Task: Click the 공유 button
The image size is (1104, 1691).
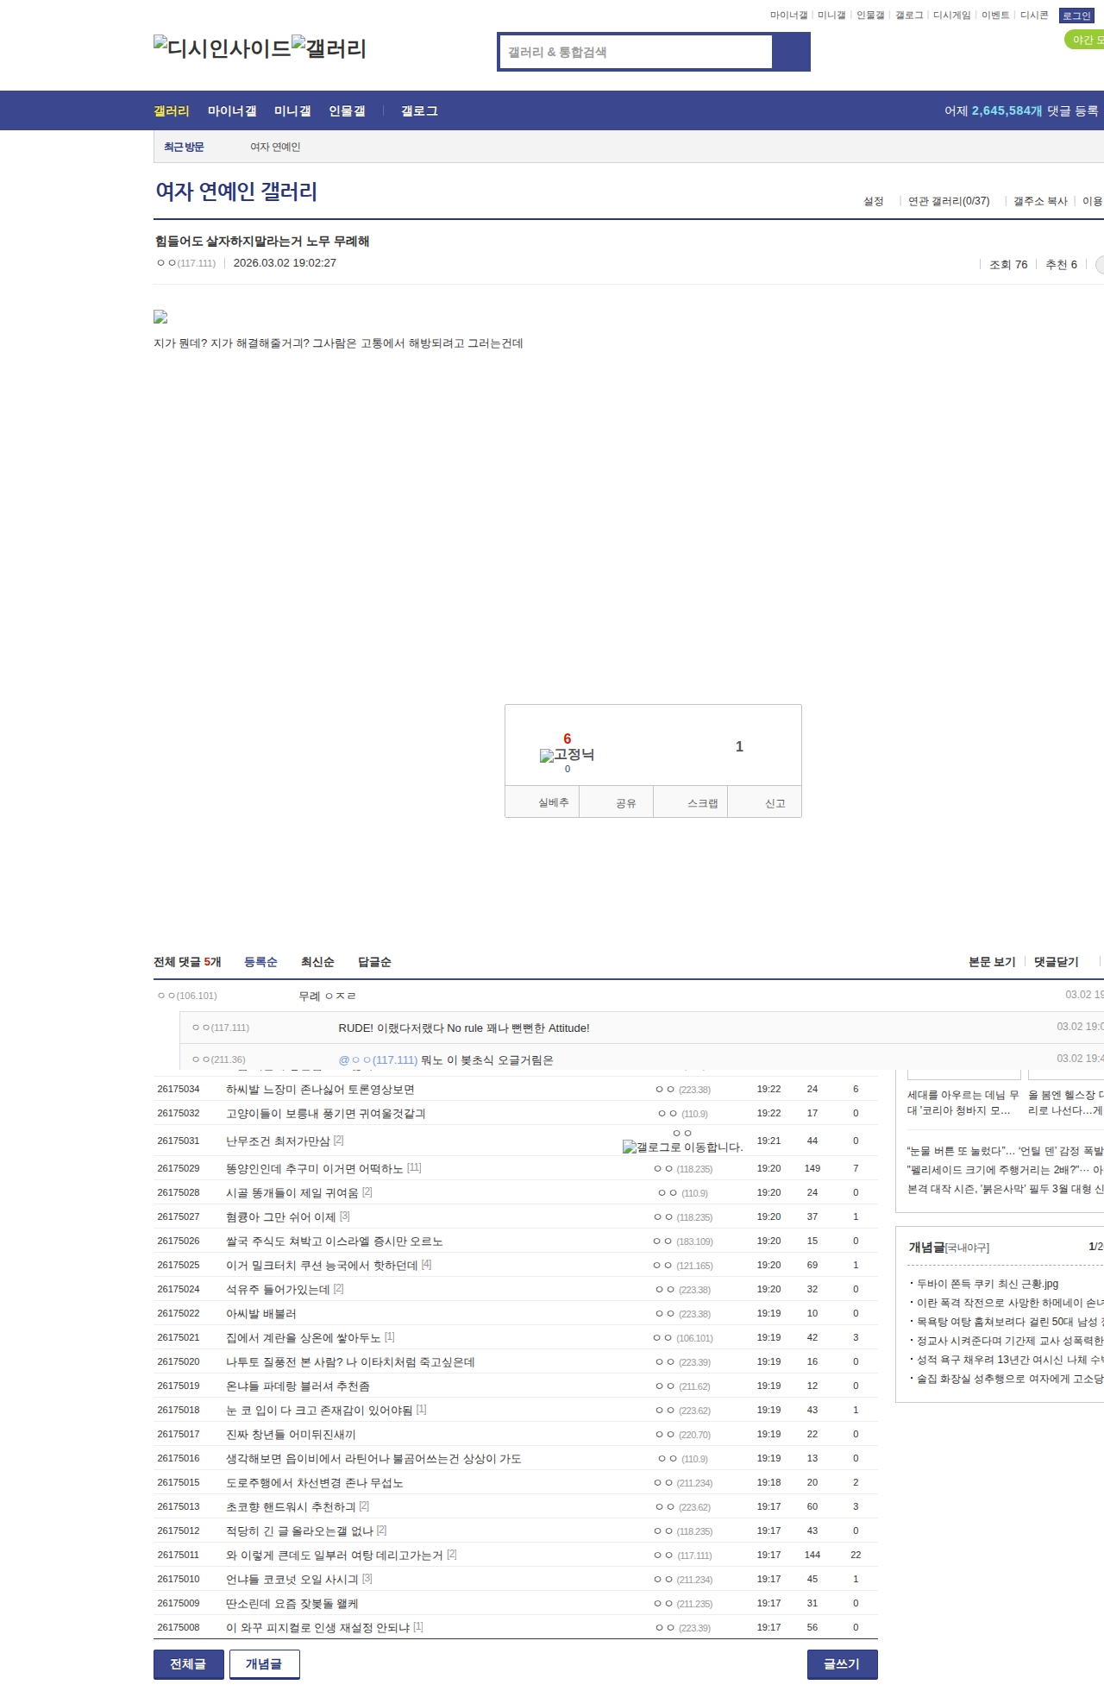Action: point(616,802)
